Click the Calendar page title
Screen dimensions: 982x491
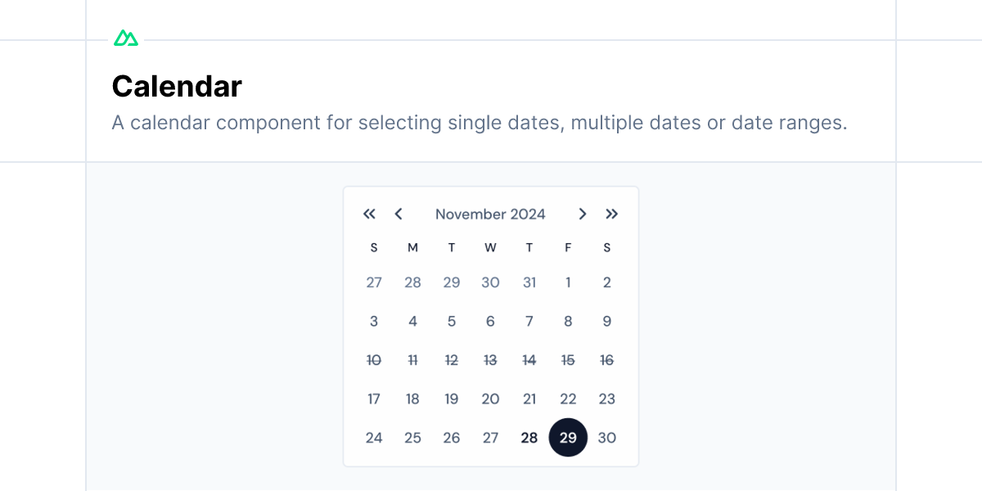point(177,86)
